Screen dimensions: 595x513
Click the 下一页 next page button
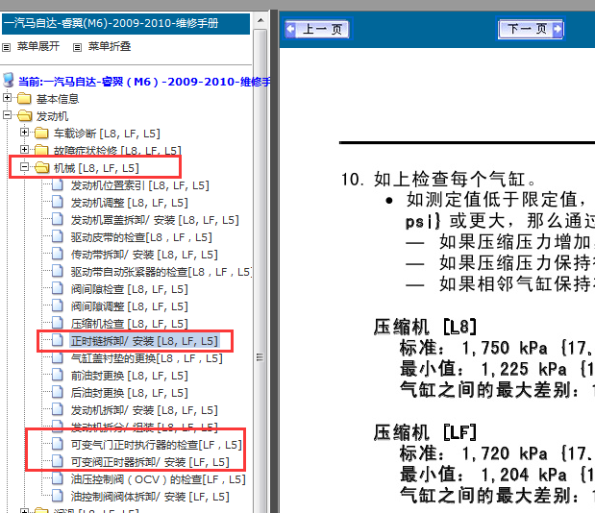point(531,29)
